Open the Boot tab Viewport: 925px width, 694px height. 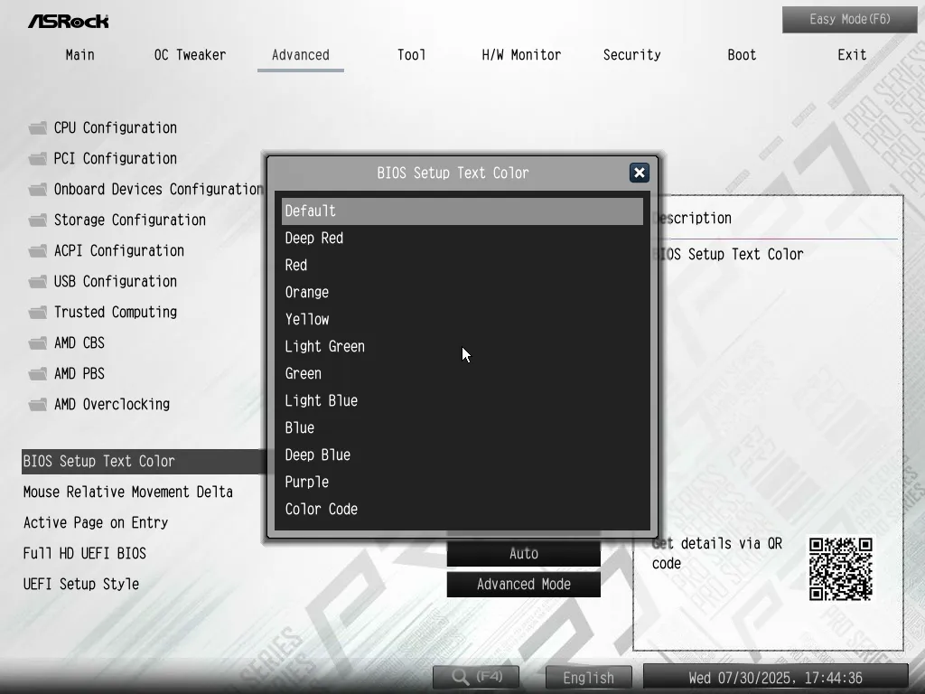(x=742, y=55)
